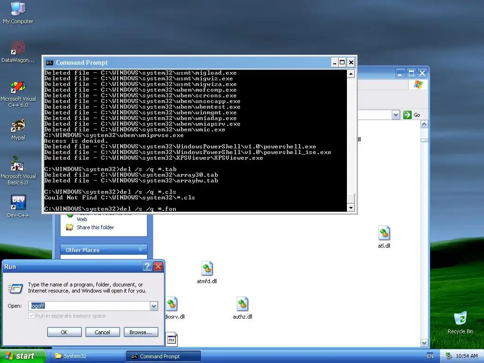Maximize the System32 Explorer window
The image size is (484, 363).
[x=412, y=73]
